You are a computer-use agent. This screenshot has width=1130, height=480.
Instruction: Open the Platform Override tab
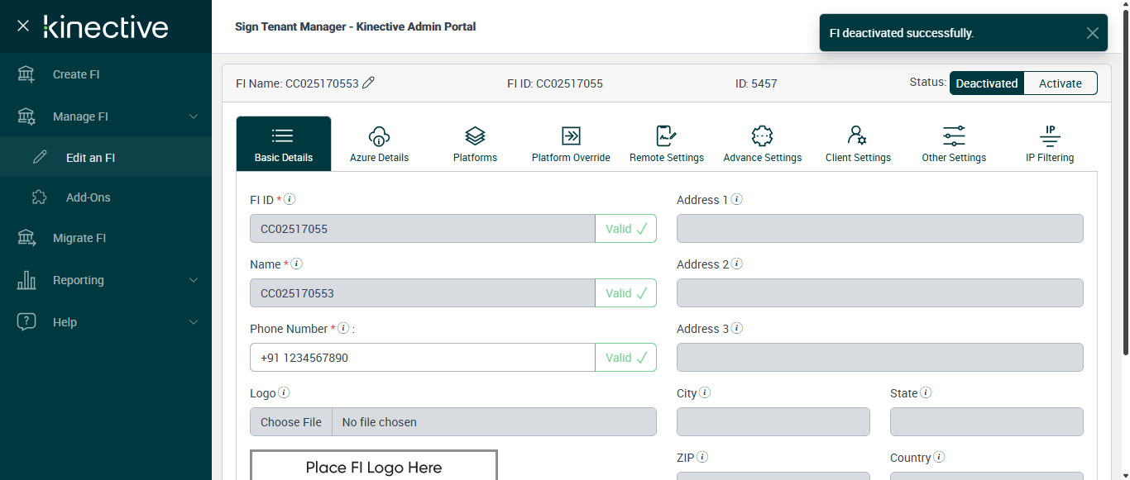[571, 144]
